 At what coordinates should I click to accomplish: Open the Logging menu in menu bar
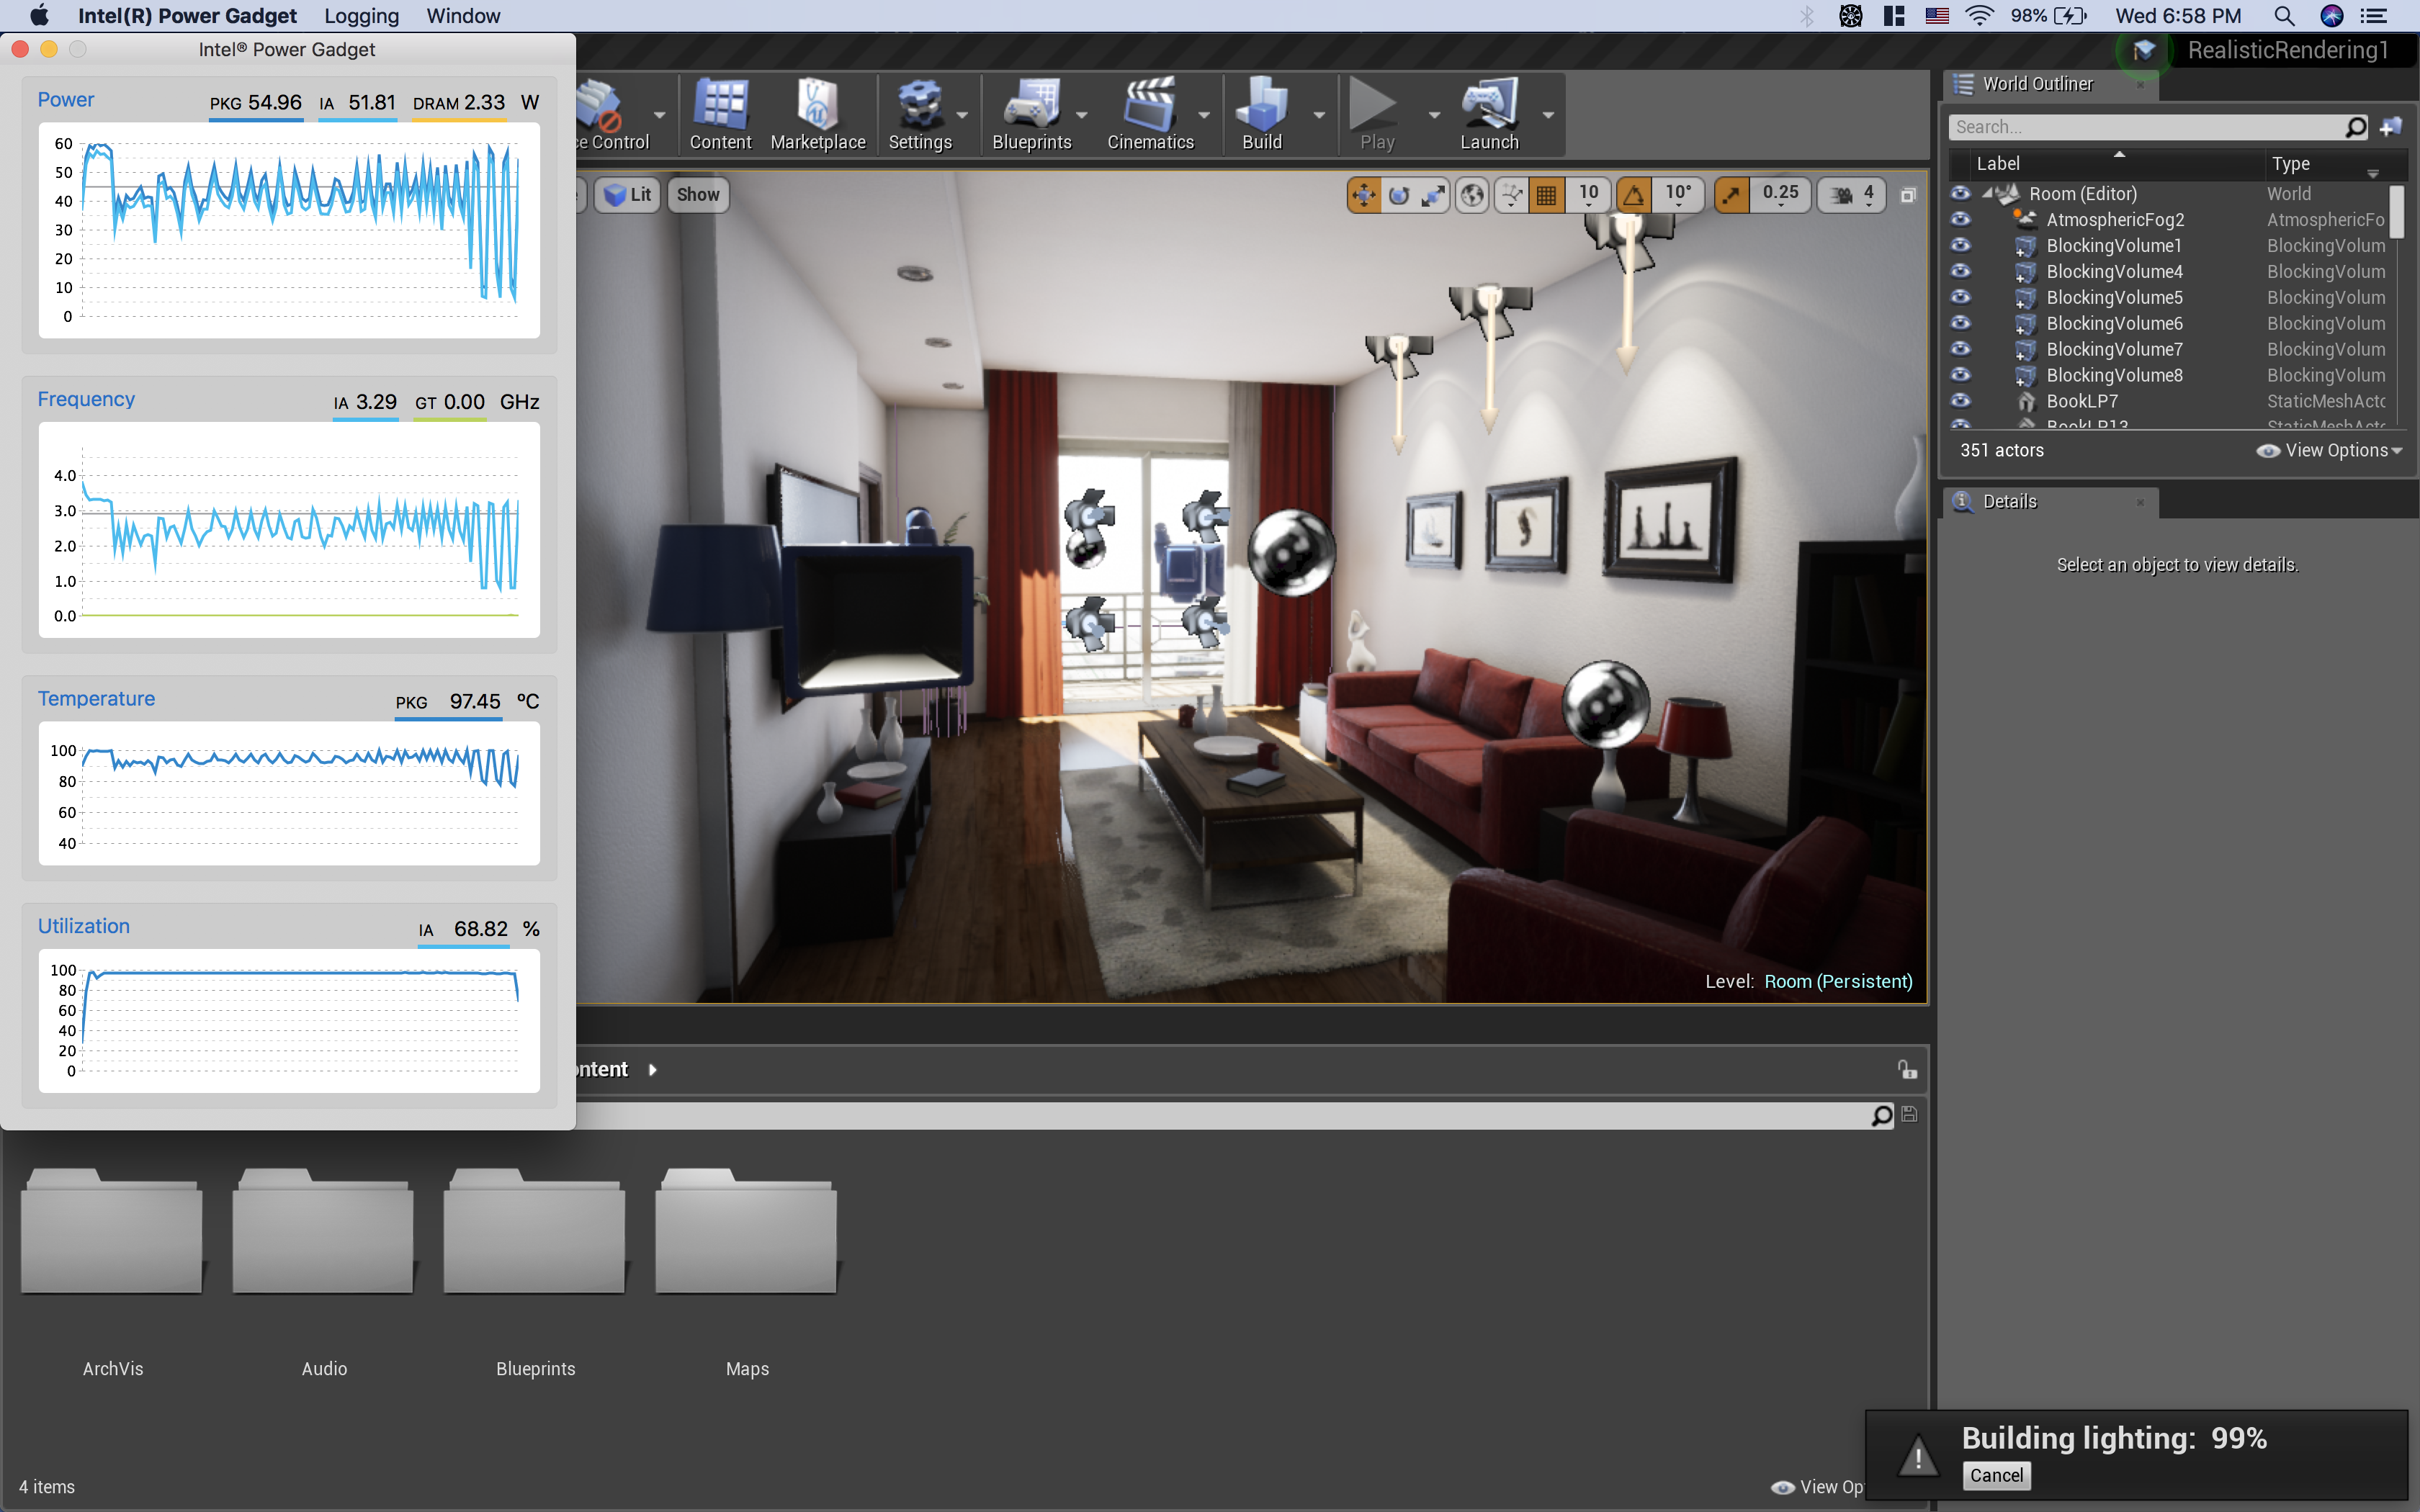pyautogui.click(x=361, y=16)
